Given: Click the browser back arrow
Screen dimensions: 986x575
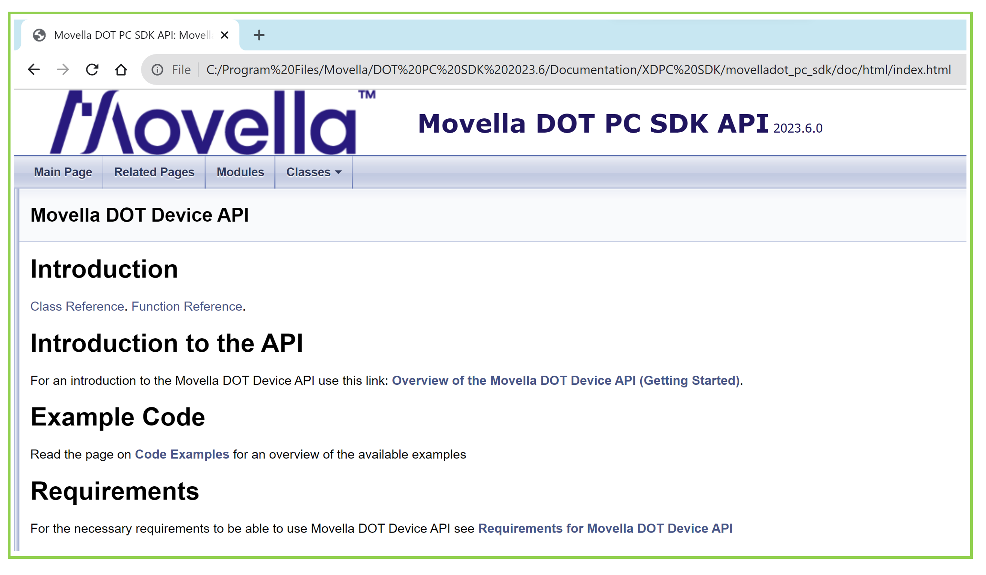Looking at the screenshot, I should point(35,70).
